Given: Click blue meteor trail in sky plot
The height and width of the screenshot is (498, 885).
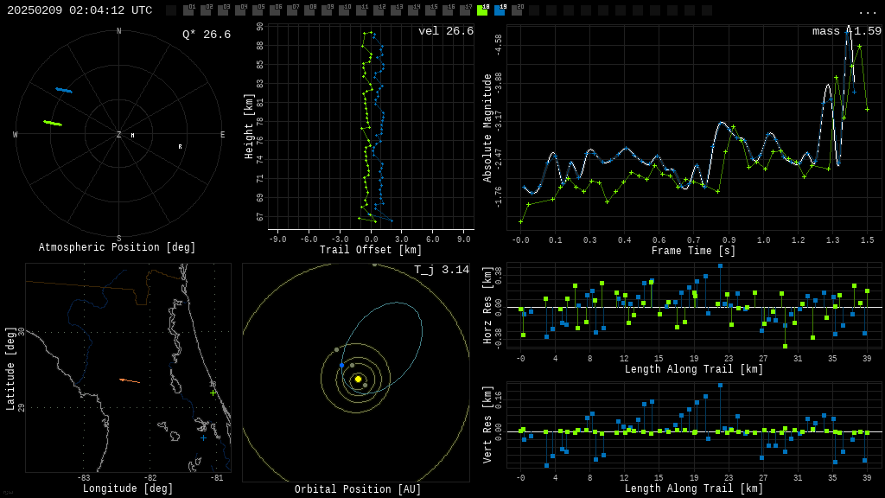Looking at the screenshot, I should coord(64,90).
